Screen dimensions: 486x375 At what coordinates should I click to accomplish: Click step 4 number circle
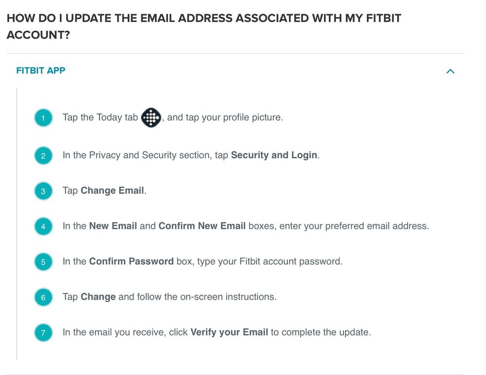[43, 226]
